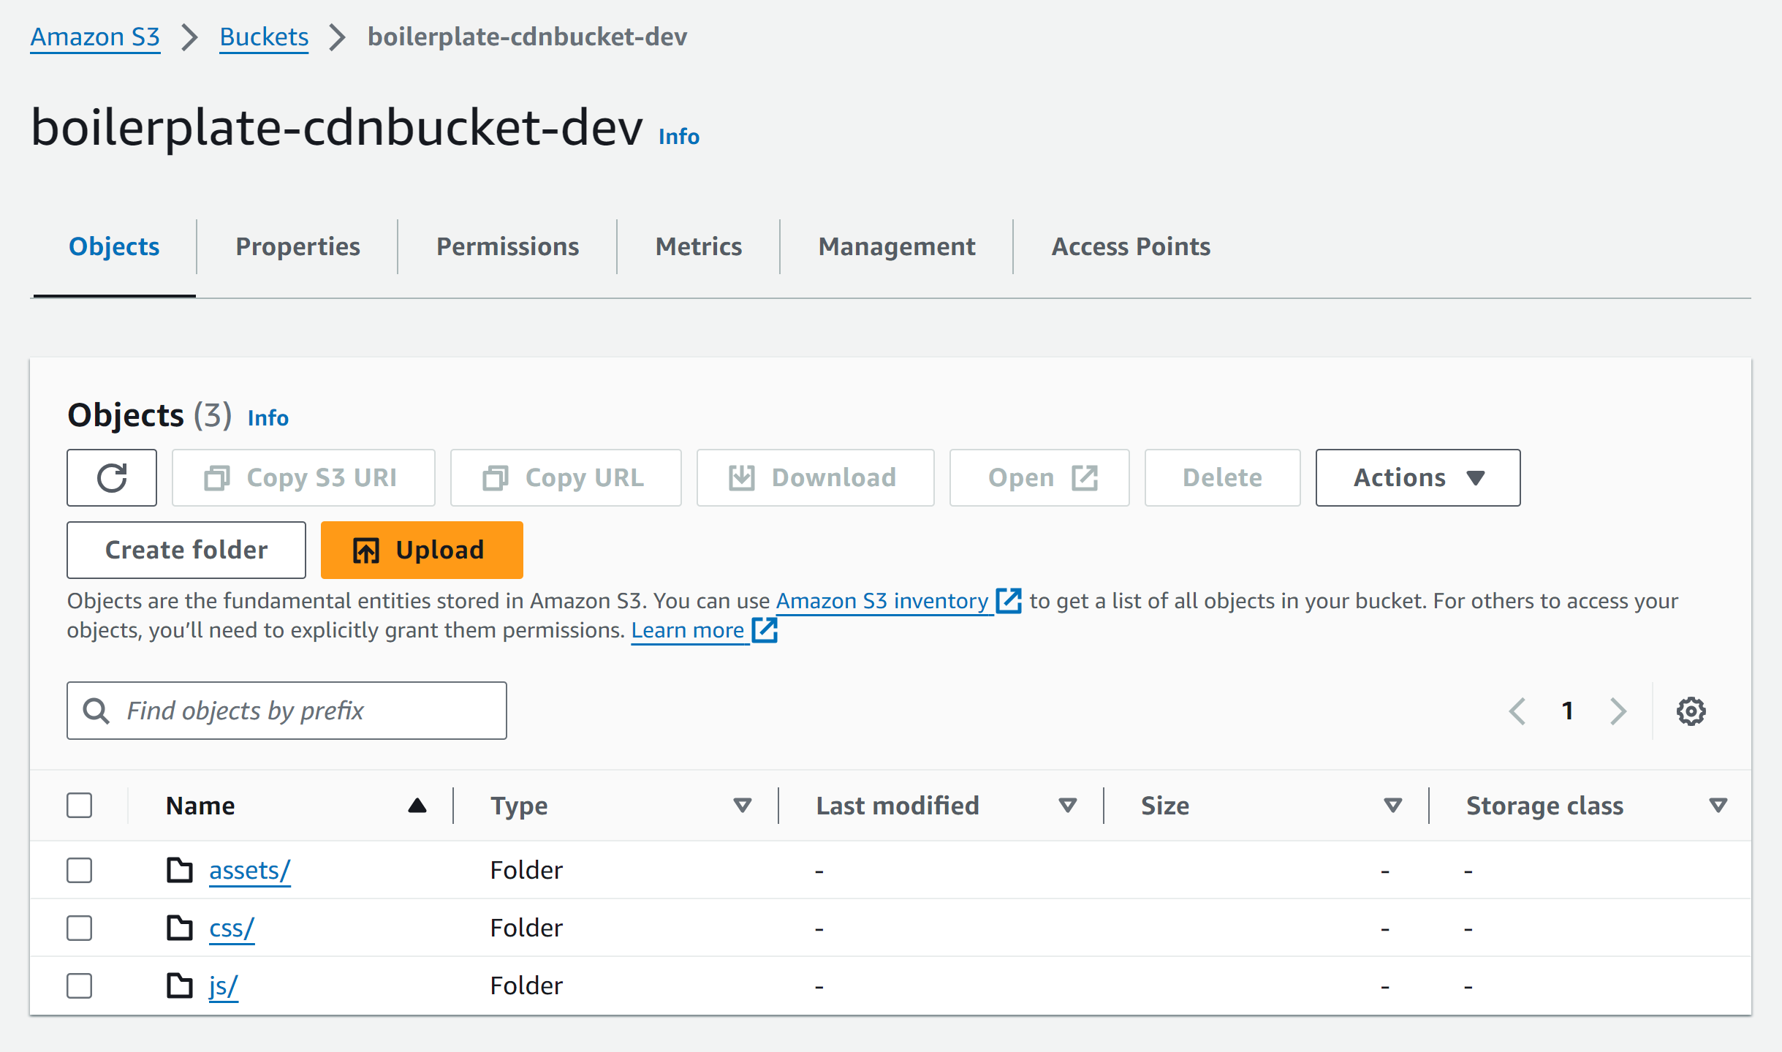Open table preferences via the gear icon
The image size is (1782, 1052).
pos(1690,710)
